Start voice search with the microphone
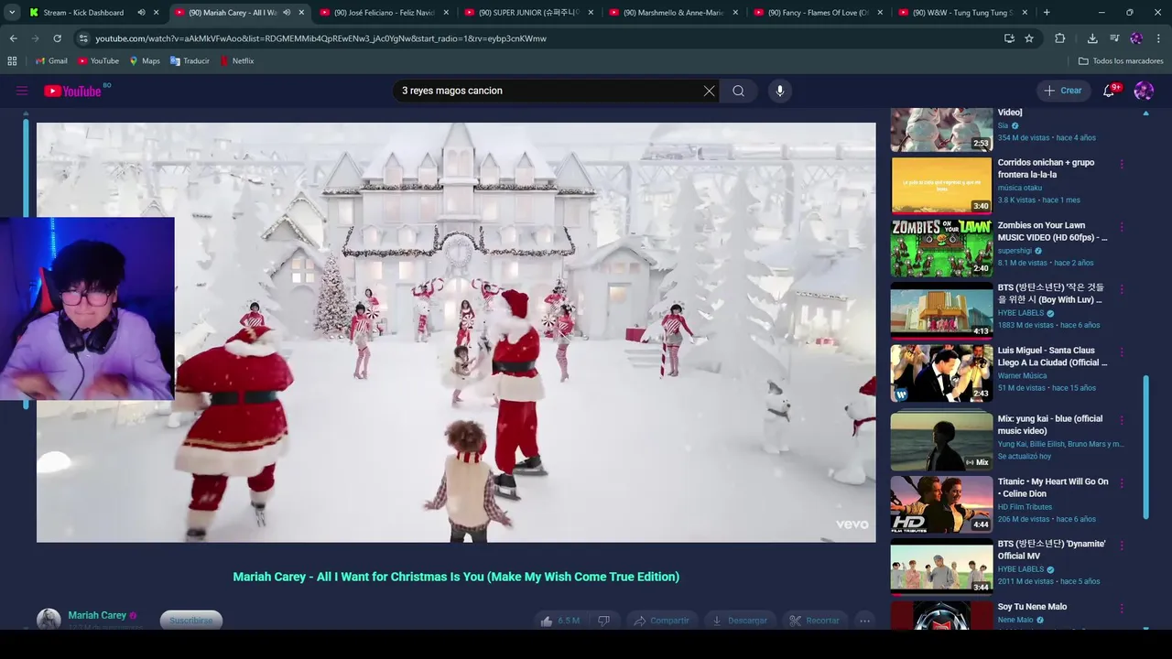 pyautogui.click(x=780, y=91)
